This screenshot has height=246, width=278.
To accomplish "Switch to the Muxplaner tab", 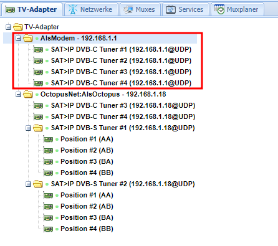I will (x=237, y=9).
